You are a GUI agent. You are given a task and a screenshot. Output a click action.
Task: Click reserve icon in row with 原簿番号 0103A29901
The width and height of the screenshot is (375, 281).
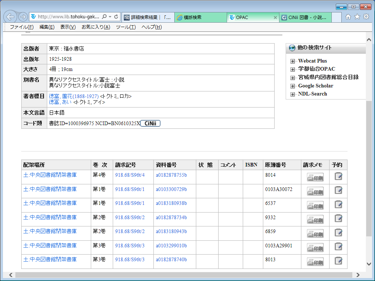pos(338,247)
